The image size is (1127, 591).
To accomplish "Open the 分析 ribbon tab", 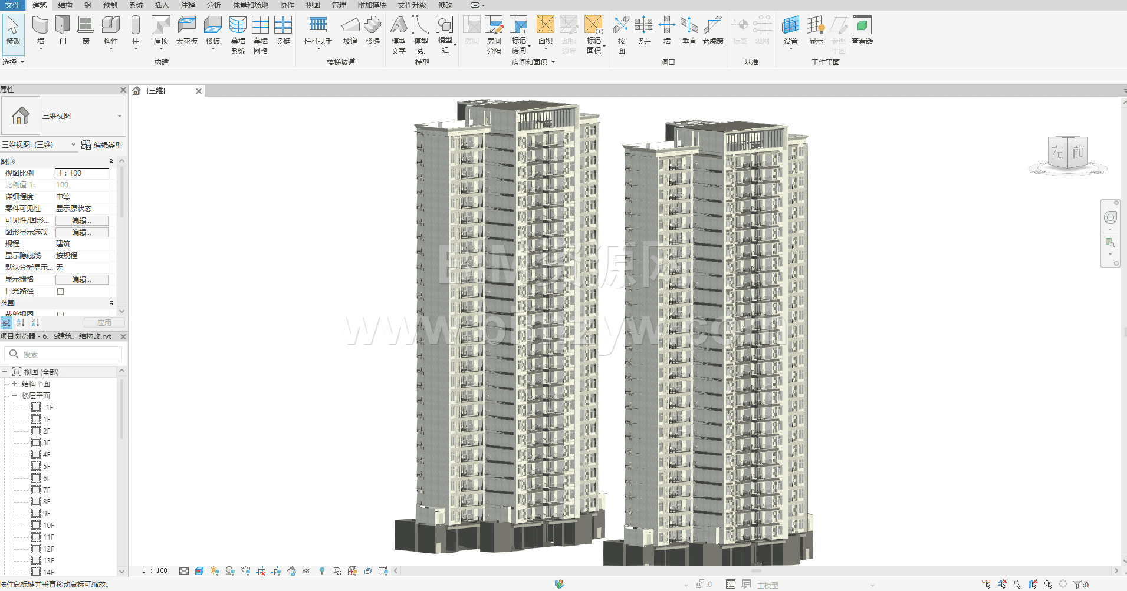I will pos(213,5).
